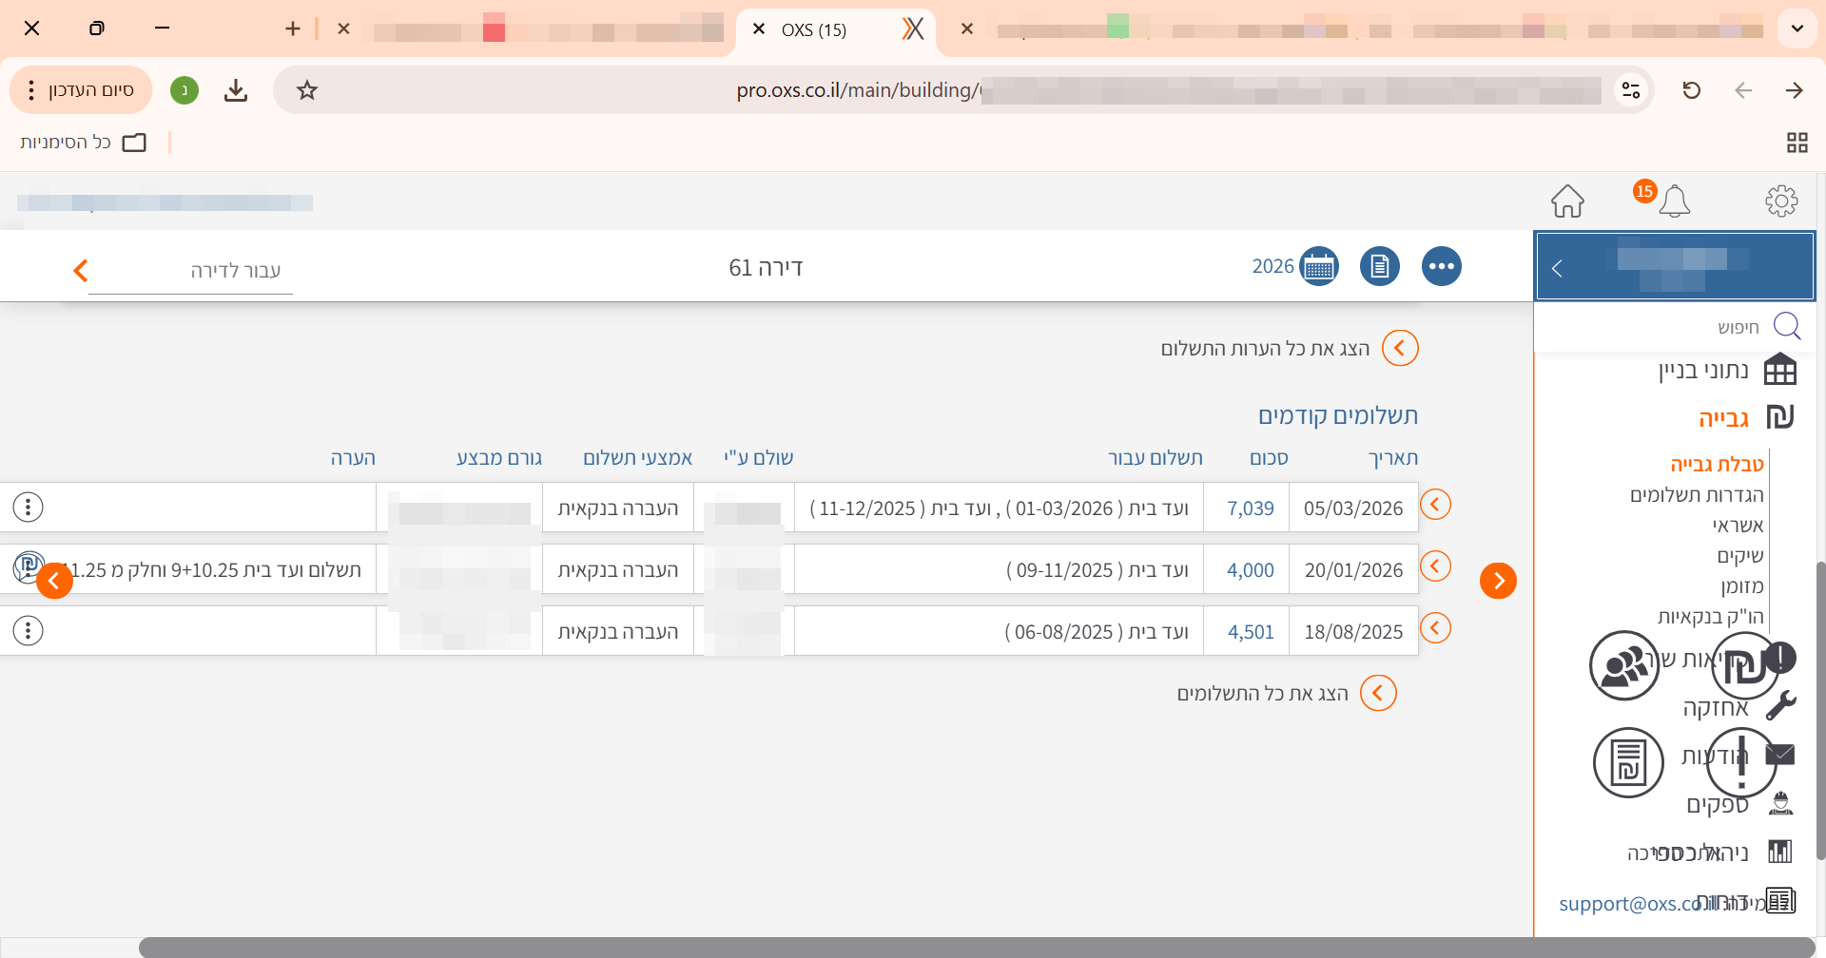1826x958 pixels.
Task: Click the search magnifier in sidebar
Action: (1786, 327)
